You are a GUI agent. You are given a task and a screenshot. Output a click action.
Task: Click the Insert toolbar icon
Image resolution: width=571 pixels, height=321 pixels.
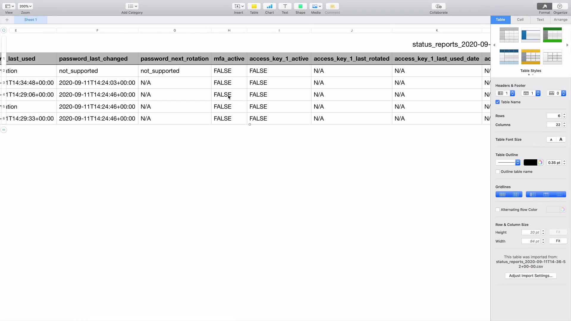(238, 6)
